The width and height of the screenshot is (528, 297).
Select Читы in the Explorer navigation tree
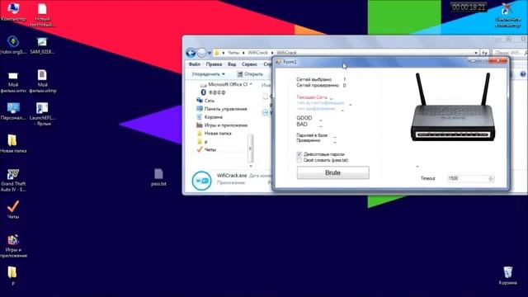click(206, 149)
